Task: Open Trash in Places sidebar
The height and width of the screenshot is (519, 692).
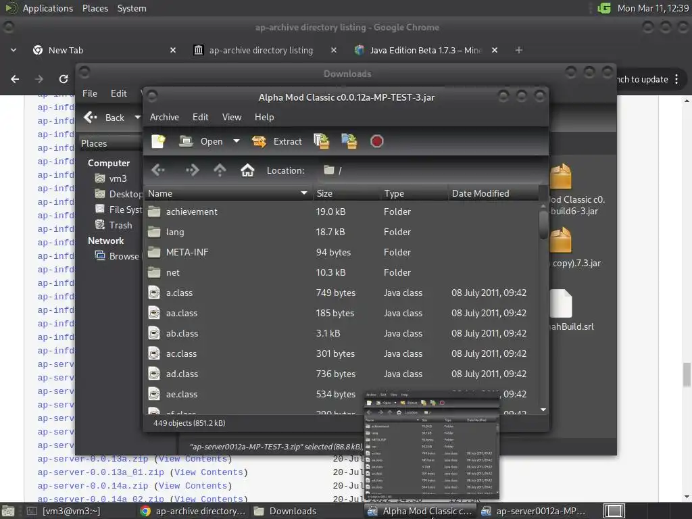Action: (x=114, y=225)
